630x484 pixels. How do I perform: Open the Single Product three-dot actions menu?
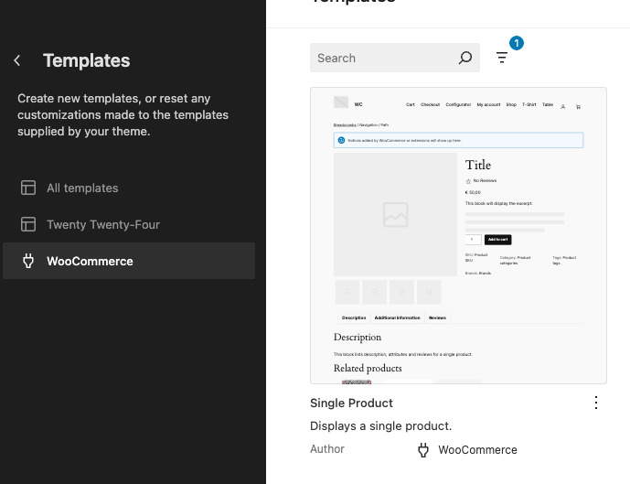(x=596, y=403)
